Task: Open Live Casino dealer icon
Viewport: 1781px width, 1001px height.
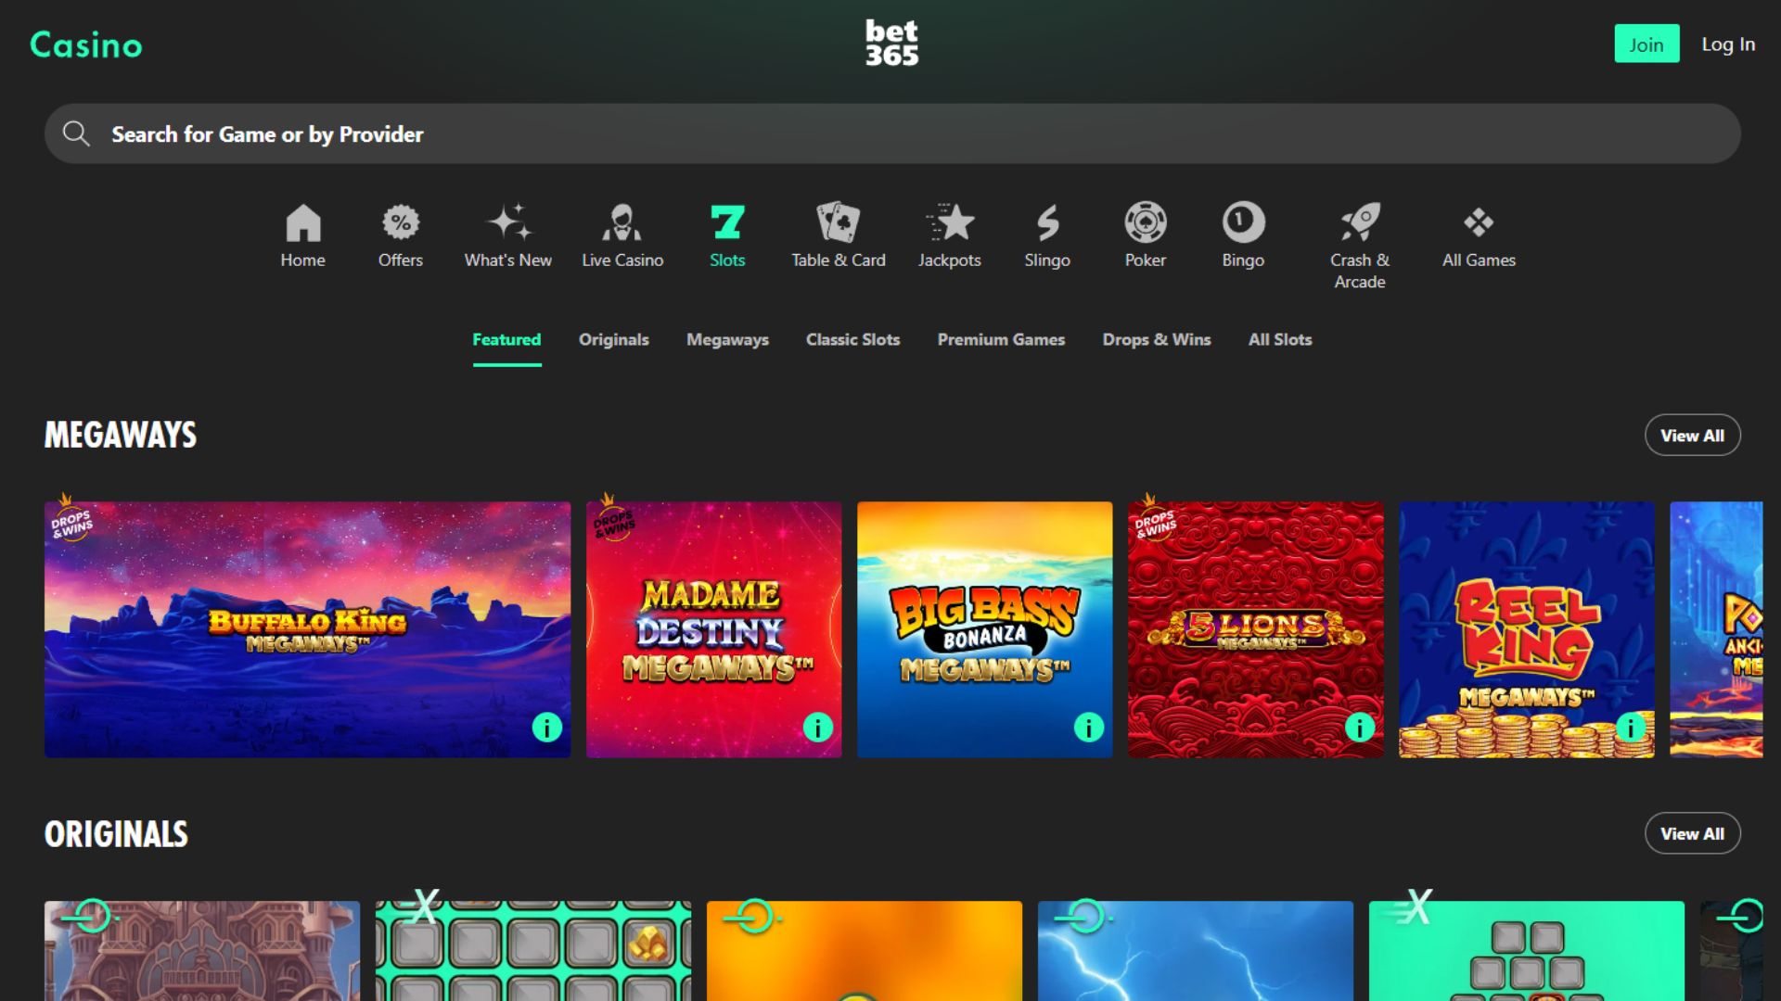Action: point(622,222)
